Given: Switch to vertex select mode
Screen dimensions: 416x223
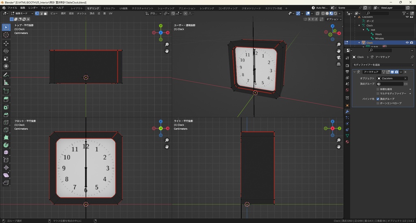Looking at the screenshot, I should tap(37, 13).
